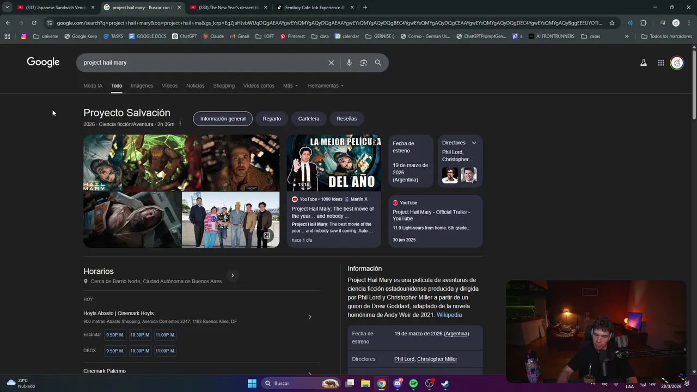The height and width of the screenshot is (392, 697).
Task: Expand Hoyts Abasto cinema chevron
Action: [x=310, y=317]
